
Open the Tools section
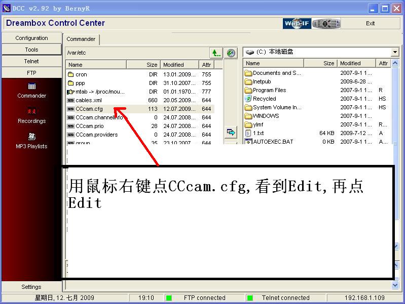point(31,50)
